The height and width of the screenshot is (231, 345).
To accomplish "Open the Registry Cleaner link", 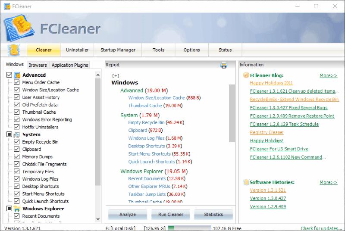I will [267, 132].
